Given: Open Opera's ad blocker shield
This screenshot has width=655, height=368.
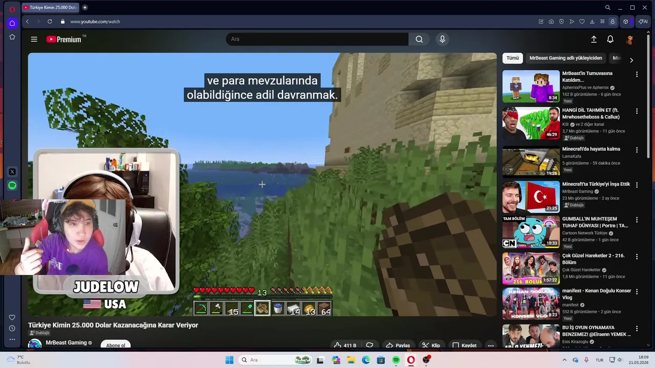Looking at the screenshot, I should click(561, 21).
